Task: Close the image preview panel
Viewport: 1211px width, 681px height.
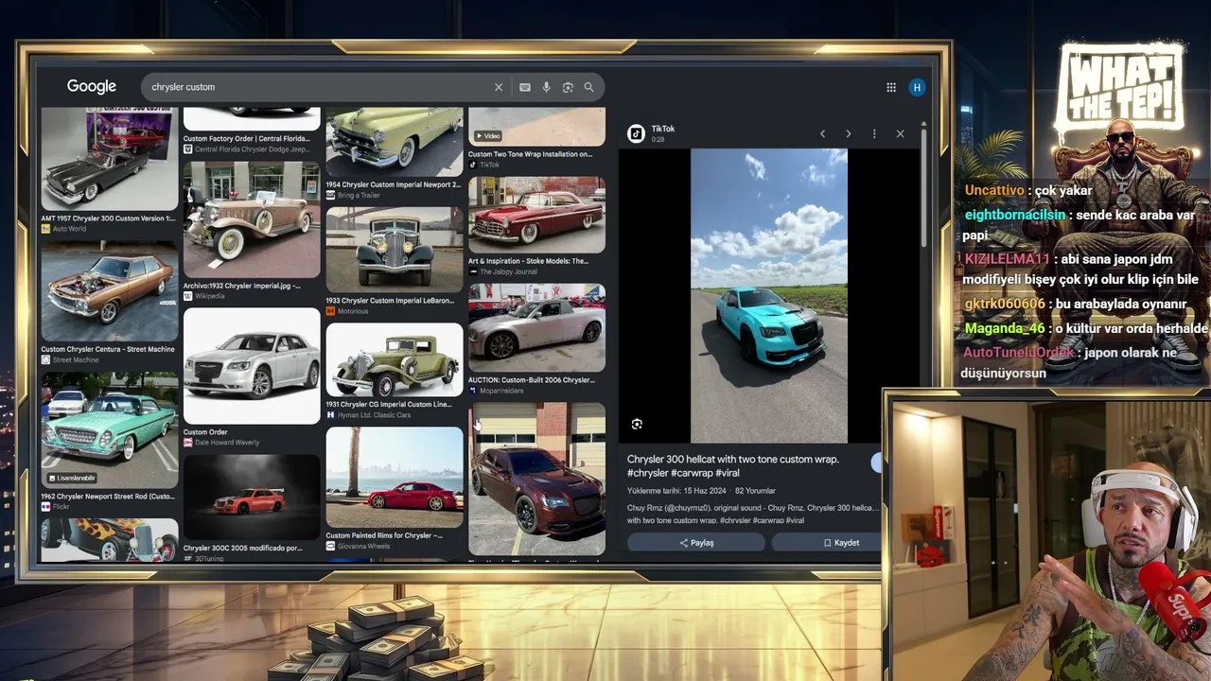Action: click(x=900, y=133)
